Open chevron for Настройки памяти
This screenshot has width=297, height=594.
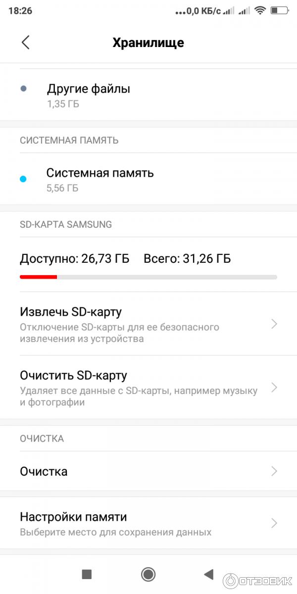[274, 523]
